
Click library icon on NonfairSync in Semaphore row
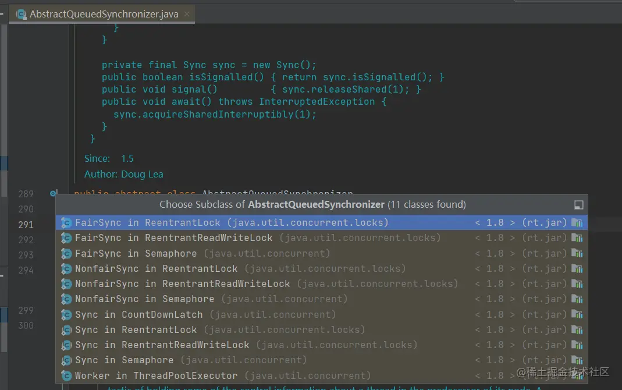577,299
